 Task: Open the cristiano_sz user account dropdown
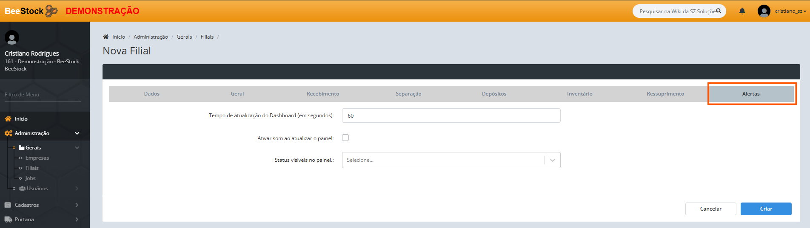(x=790, y=11)
